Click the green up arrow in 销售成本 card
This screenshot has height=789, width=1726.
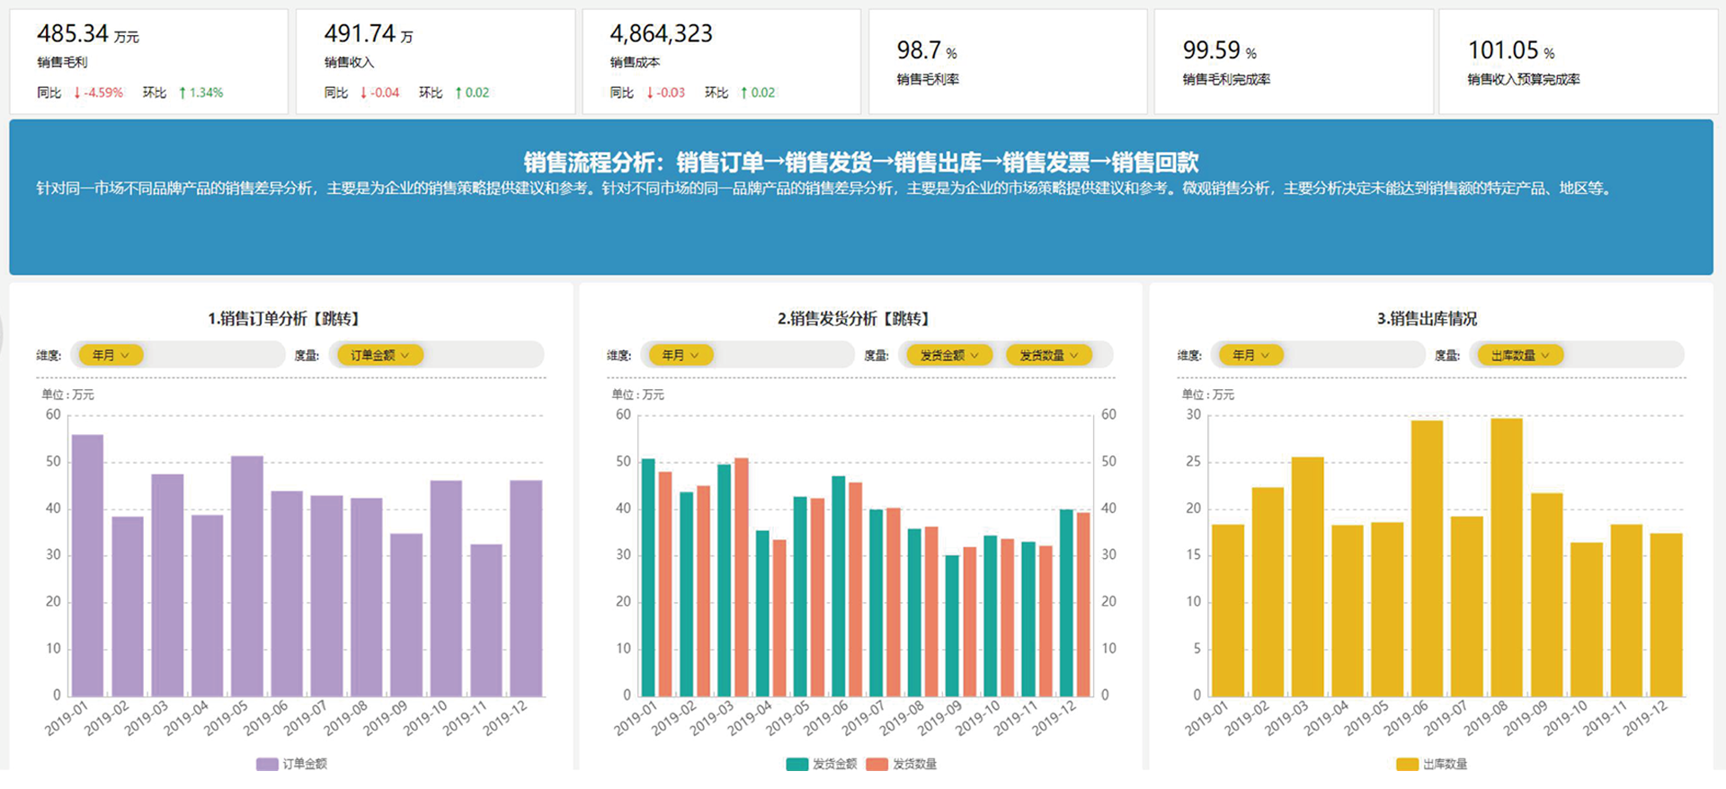pyautogui.click(x=744, y=93)
